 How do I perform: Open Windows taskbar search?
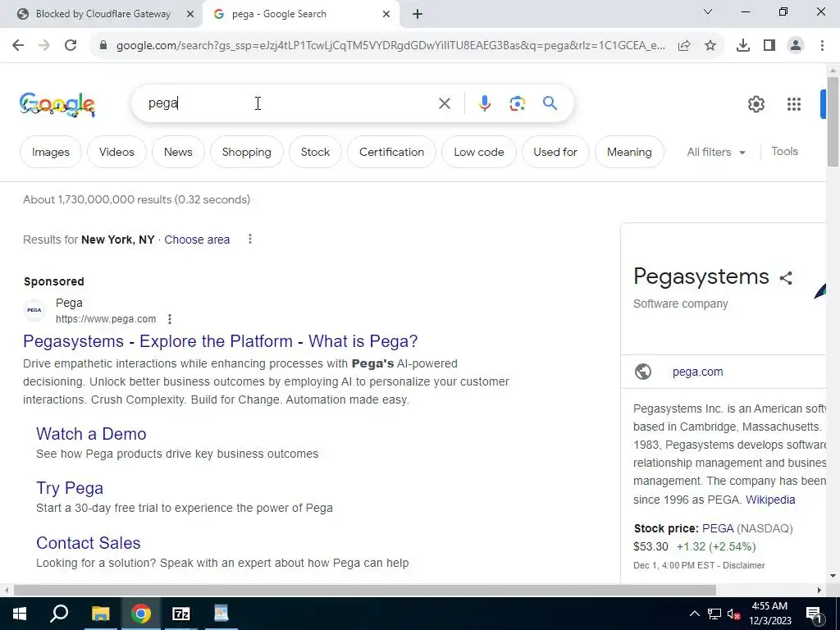pos(59,614)
